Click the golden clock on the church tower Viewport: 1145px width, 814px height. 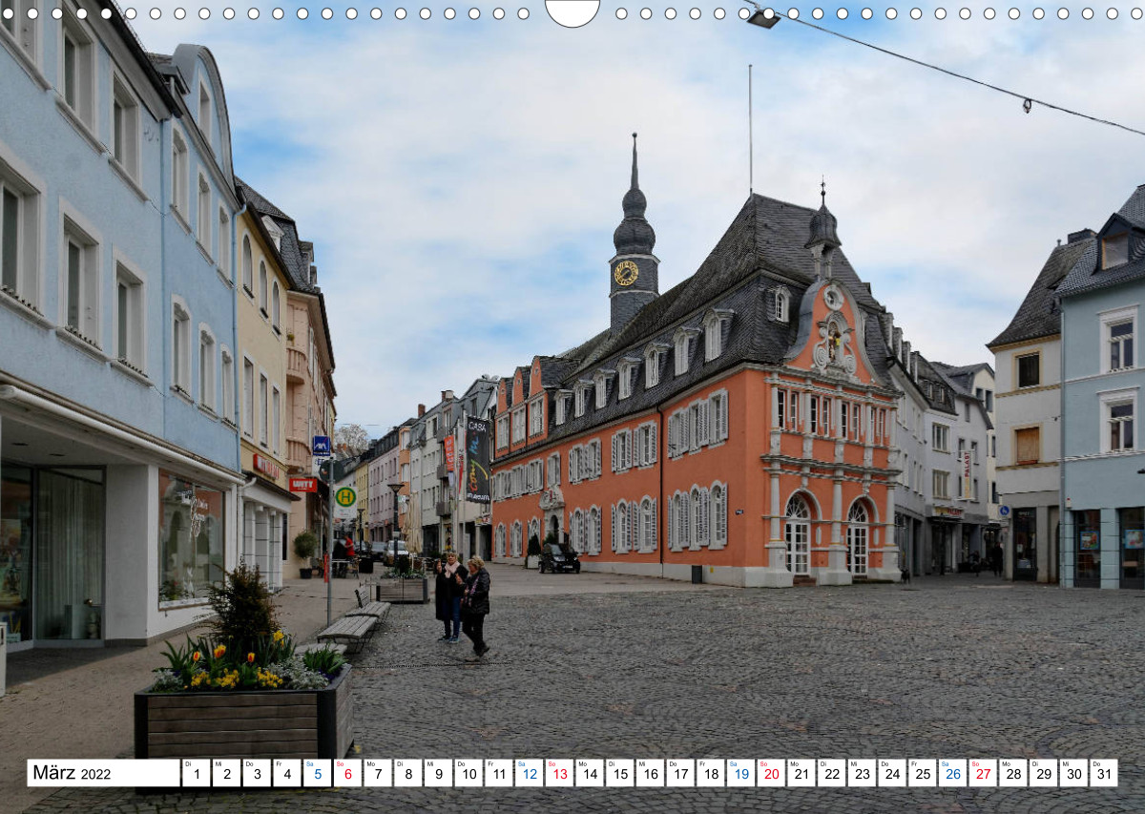pyautogui.click(x=626, y=273)
